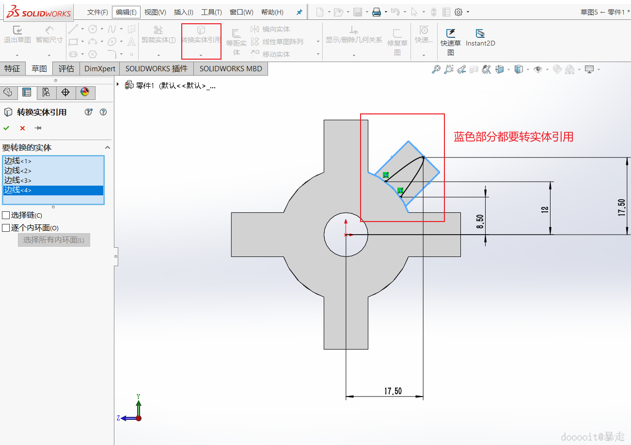This screenshot has height=445, width=631.
Task: Select 边线<2> in the entity list
Action: [x=18, y=171]
